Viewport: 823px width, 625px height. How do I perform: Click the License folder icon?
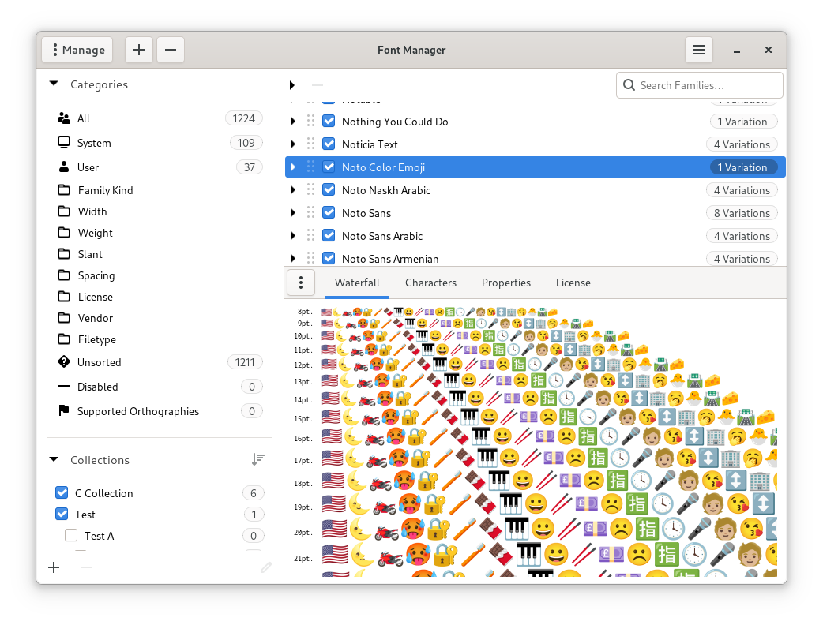click(x=64, y=297)
